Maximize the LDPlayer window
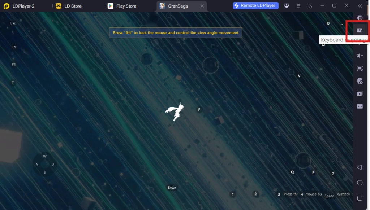 click(x=334, y=6)
